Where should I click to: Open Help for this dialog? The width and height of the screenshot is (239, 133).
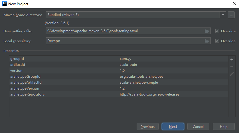(224, 127)
